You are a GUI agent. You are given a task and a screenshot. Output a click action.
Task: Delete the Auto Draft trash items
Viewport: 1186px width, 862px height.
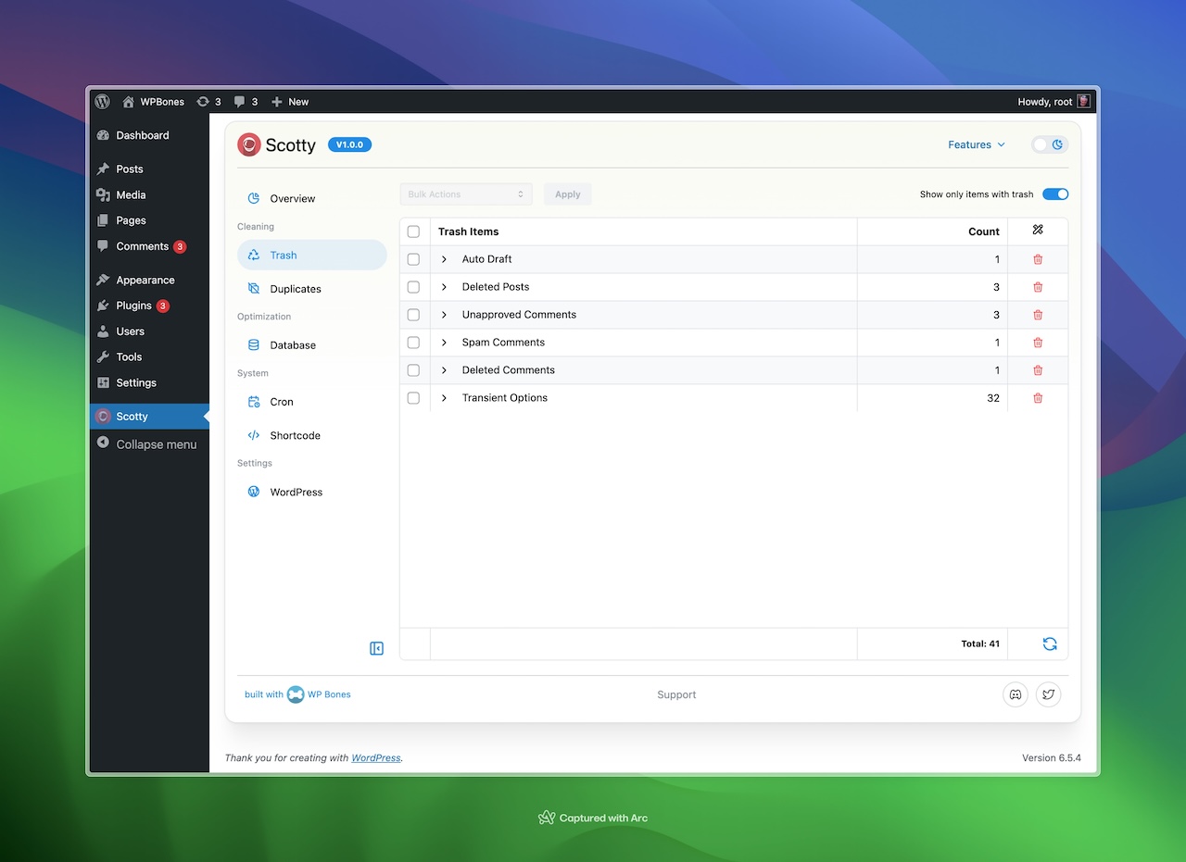pyautogui.click(x=1038, y=259)
